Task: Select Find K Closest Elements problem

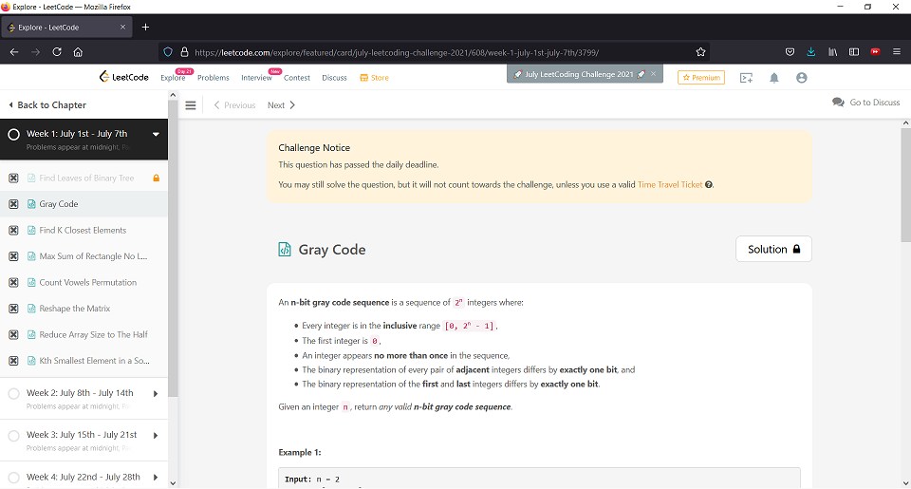Action: tap(83, 230)
